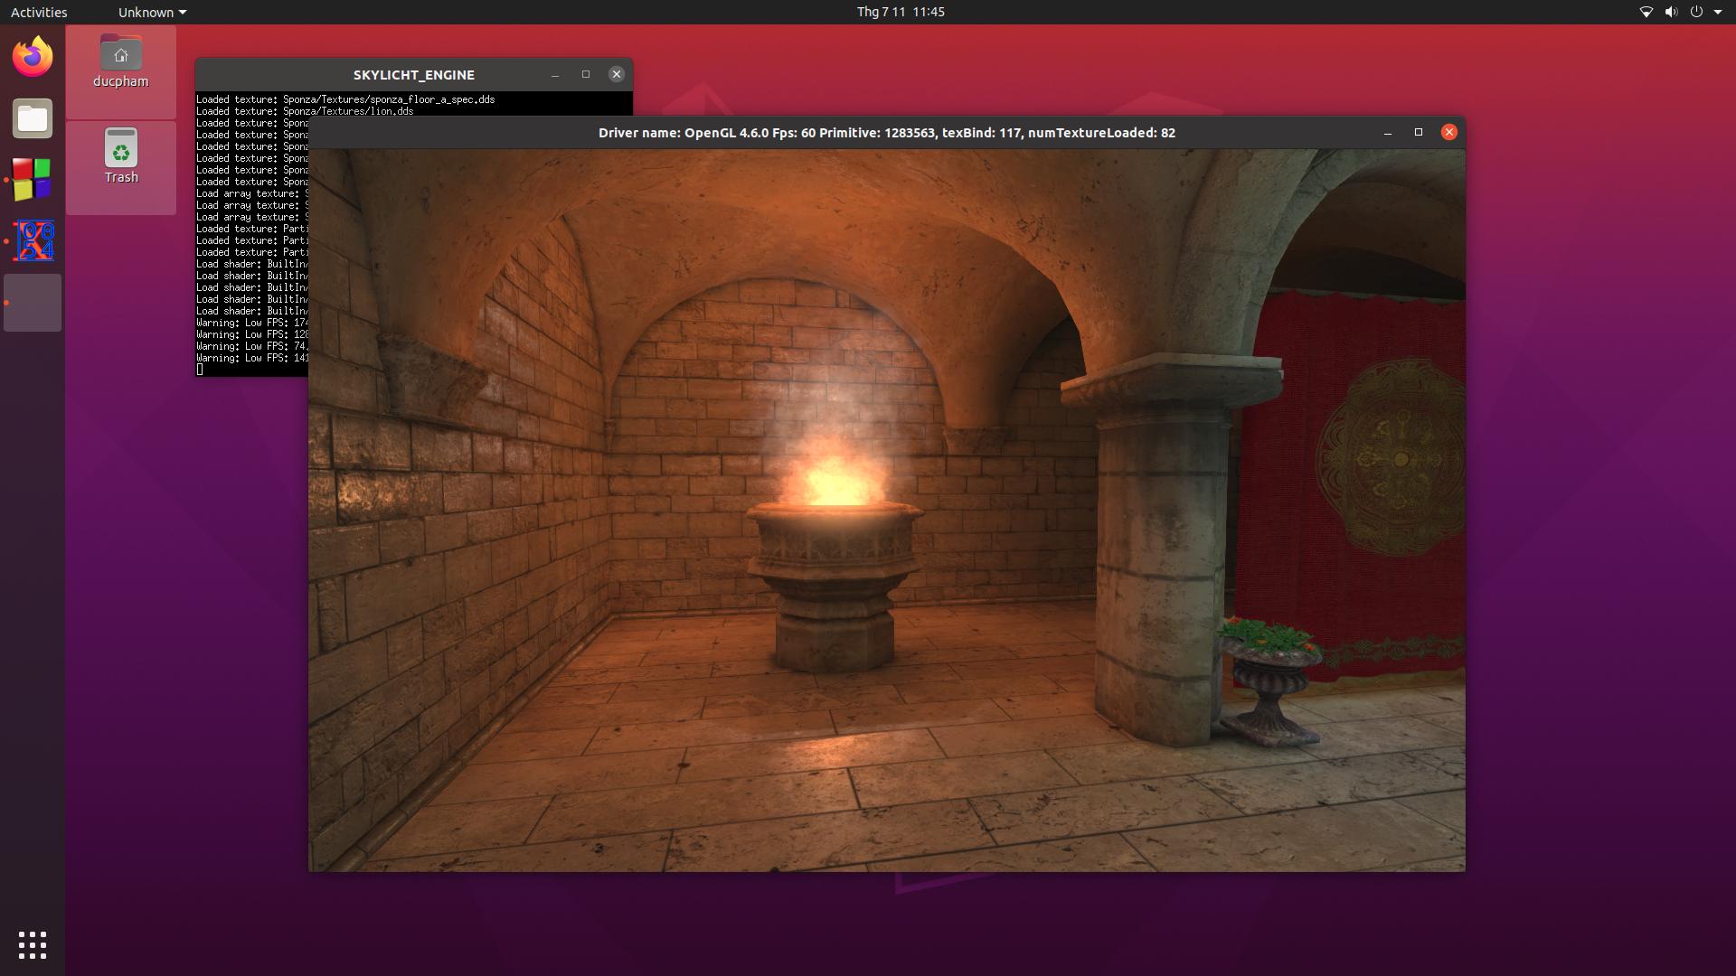Open the Unknown application menu dropdown

point(152,12)
